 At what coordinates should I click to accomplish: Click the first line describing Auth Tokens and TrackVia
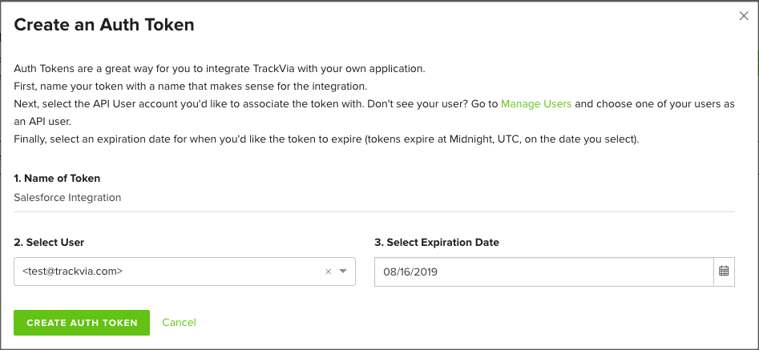[220, 69]
